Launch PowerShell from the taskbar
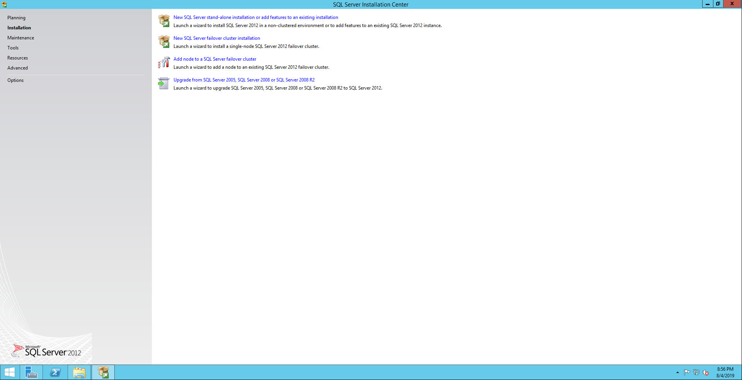742x380 pixels. (x=55, y=372)
